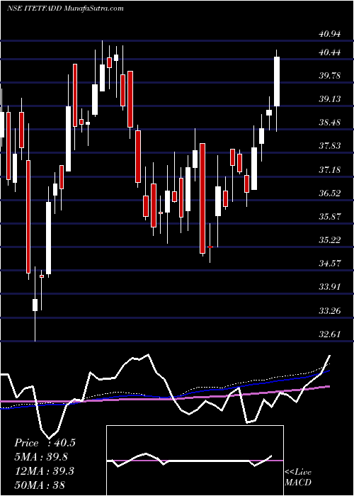
Task: Click the 33.26 price axis label
Action: (x=330, y=310)
